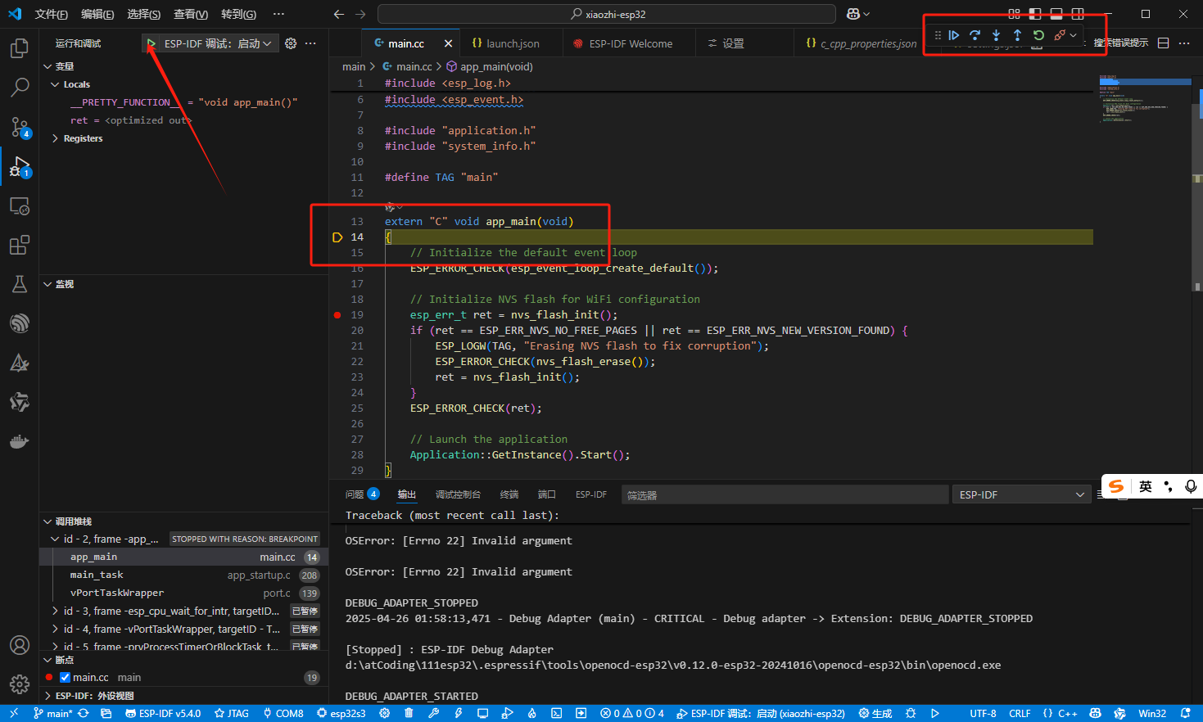Toggle secondary side bar layout button
The width and height of the screenshot is (1203, 722).
[x=1078, y=14]
